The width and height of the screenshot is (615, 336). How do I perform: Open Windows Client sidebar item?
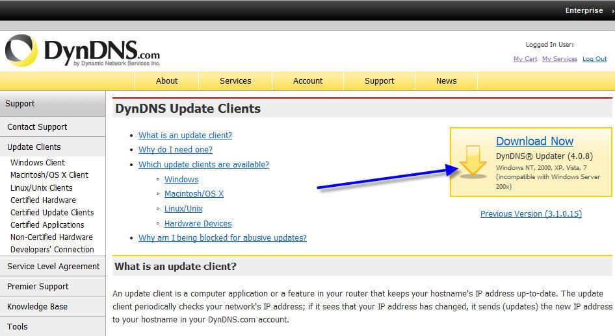coord(38,163)
